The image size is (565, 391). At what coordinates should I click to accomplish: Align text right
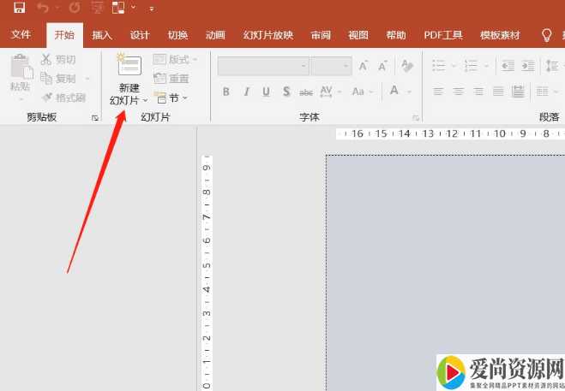pyautogui.click(x=478, y=92)
